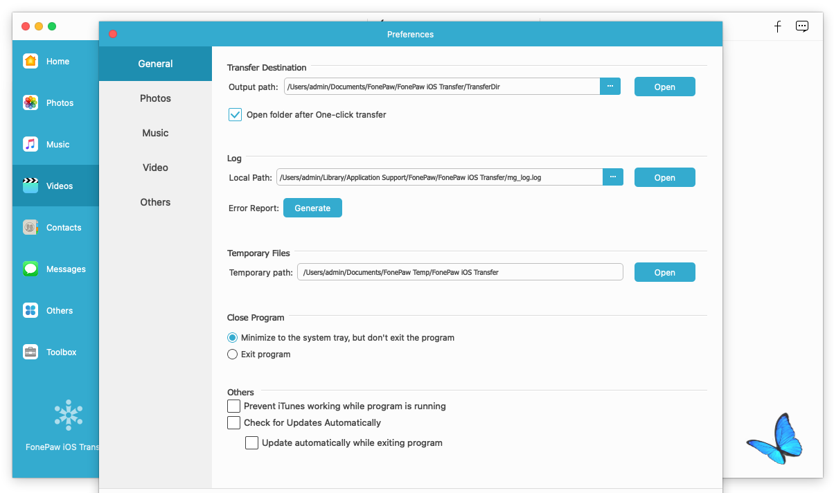
Task: Select Contacts label in main sidebar
Action: tap(64, 227)
